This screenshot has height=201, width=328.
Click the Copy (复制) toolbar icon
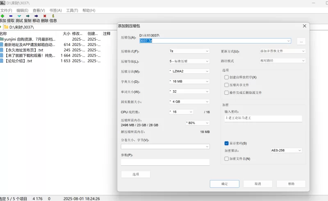27,16
